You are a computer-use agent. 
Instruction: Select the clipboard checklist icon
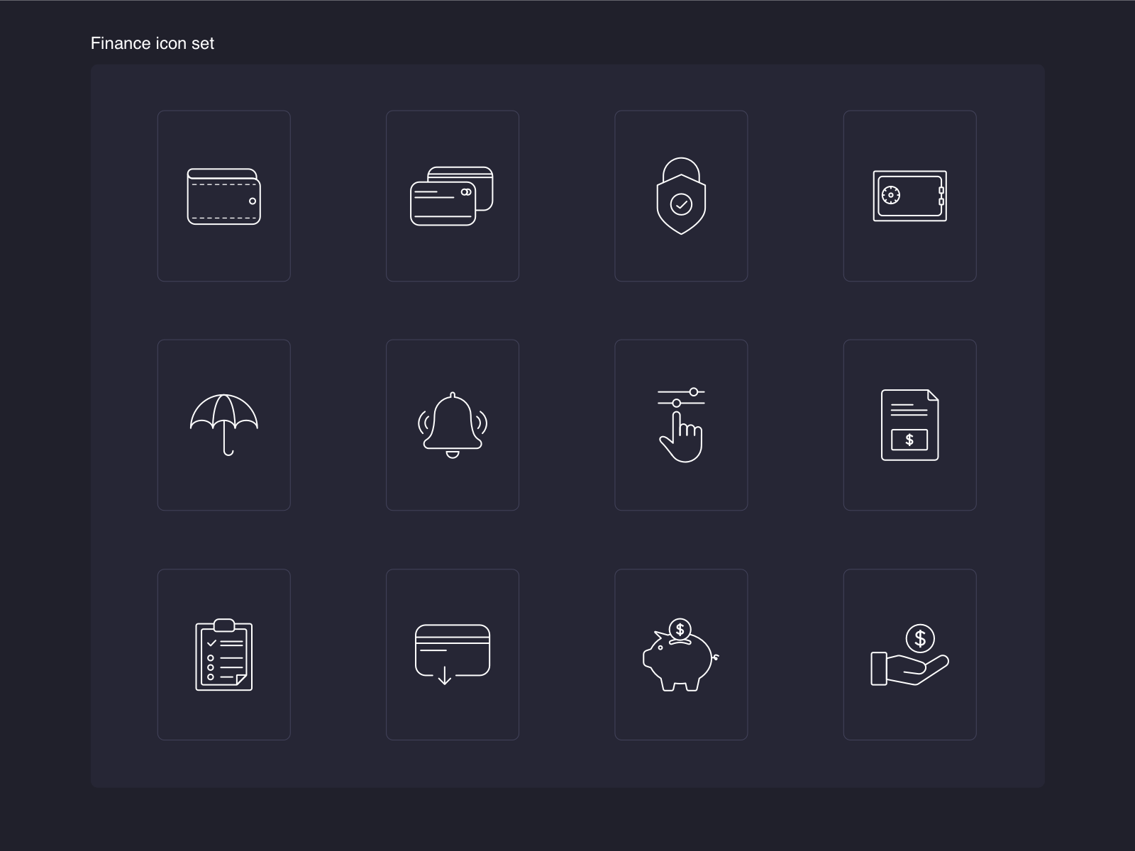tap(224, 655)
